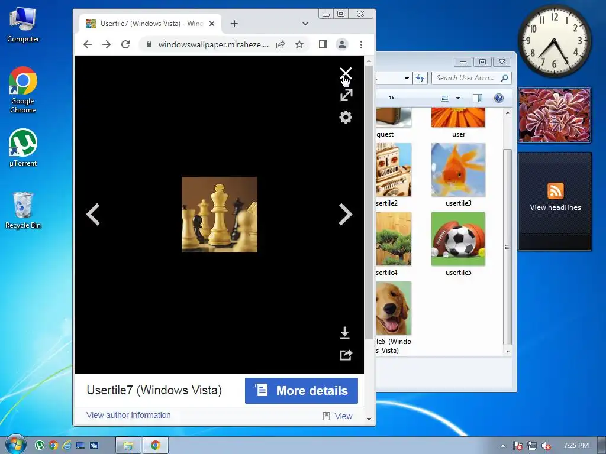Show hidden system tray icons
The width and height of the screenshot is (606, 454).
click(x=503, y=446)
